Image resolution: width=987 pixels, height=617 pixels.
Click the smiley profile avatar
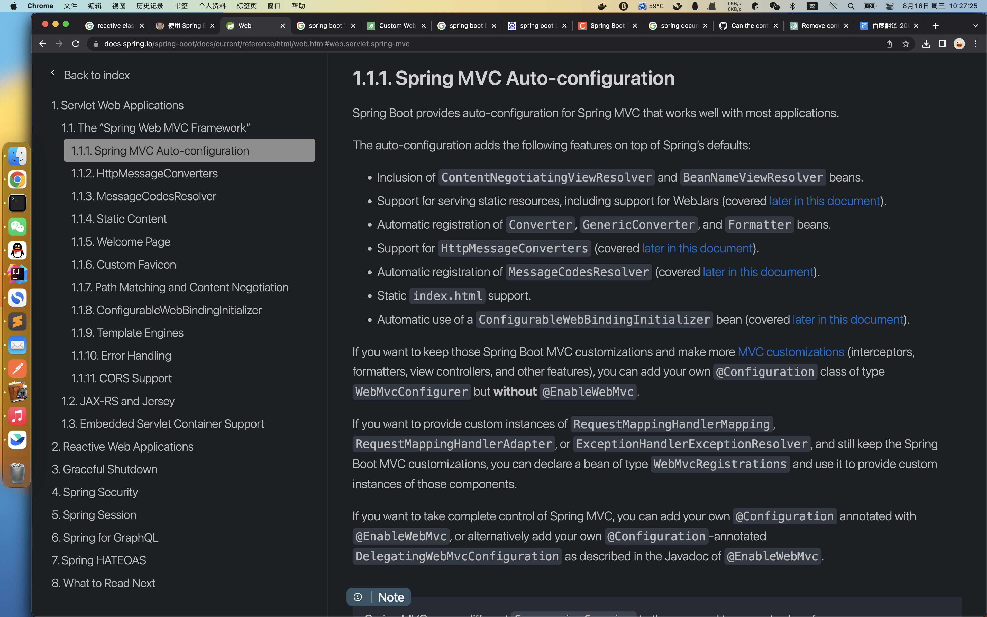point(959,44)
